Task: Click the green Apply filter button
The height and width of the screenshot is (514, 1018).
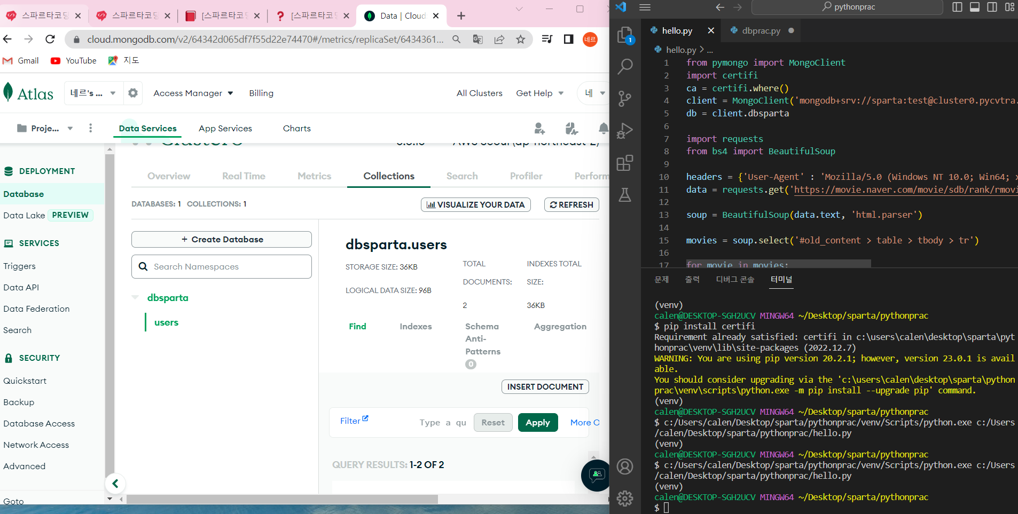Action: [x=538, y=422]
